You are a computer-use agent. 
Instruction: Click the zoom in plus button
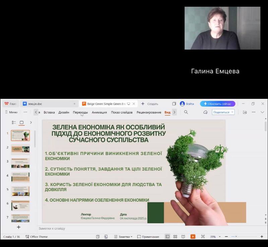262,237
